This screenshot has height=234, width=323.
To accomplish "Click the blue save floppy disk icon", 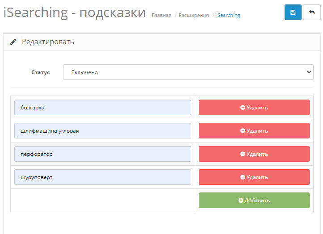I will [x=293, y=13].
